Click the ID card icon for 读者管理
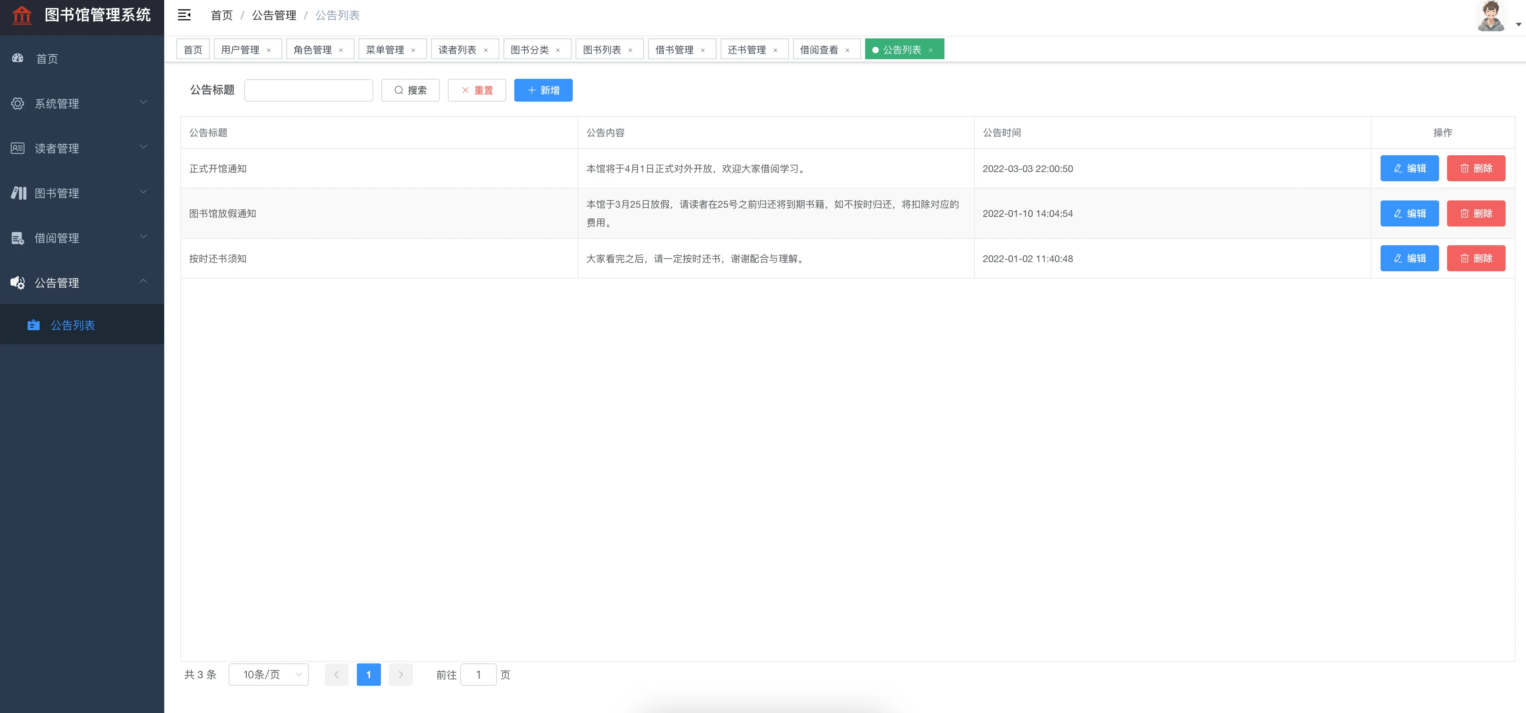This screenshot has width=1526, height=713. (x=18, y=148)
